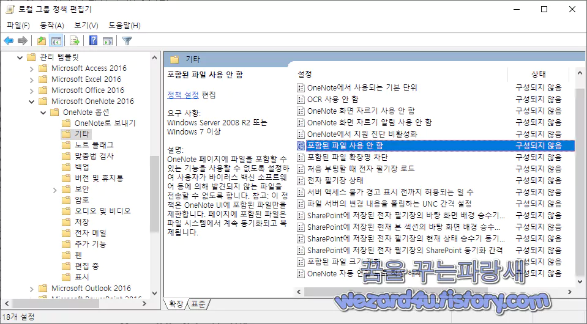Select the 'SharePoint 동기화 간격' policy row

[x=435, y=250]
